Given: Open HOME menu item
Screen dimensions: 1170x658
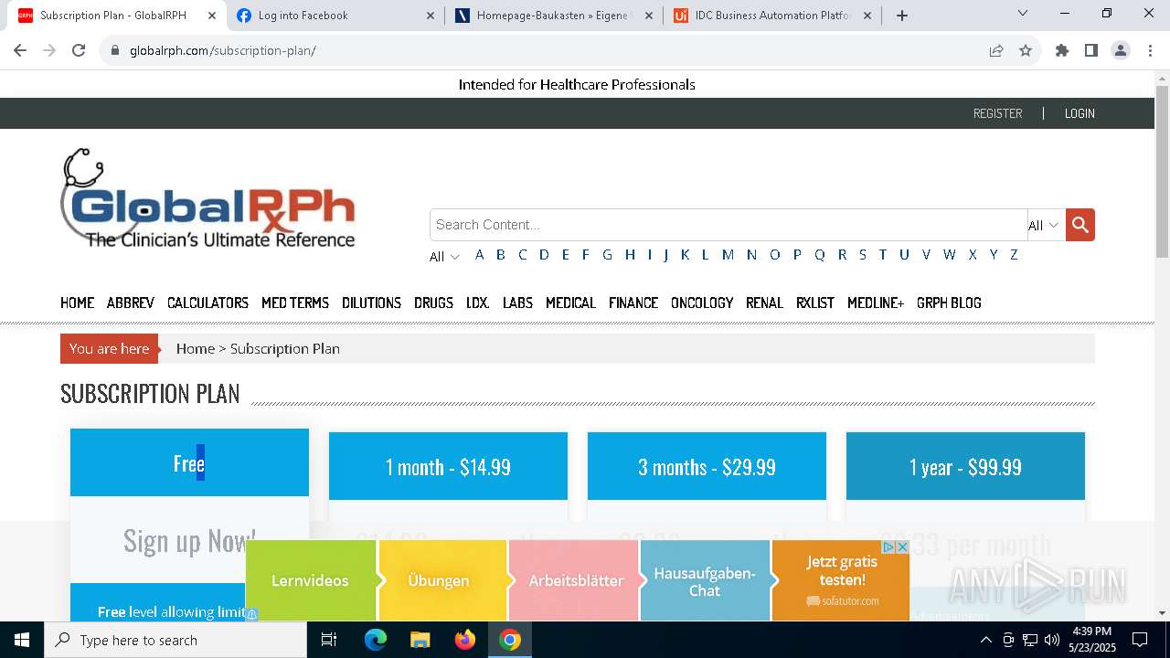Looking at the screenshot, I should coord(77,302).
